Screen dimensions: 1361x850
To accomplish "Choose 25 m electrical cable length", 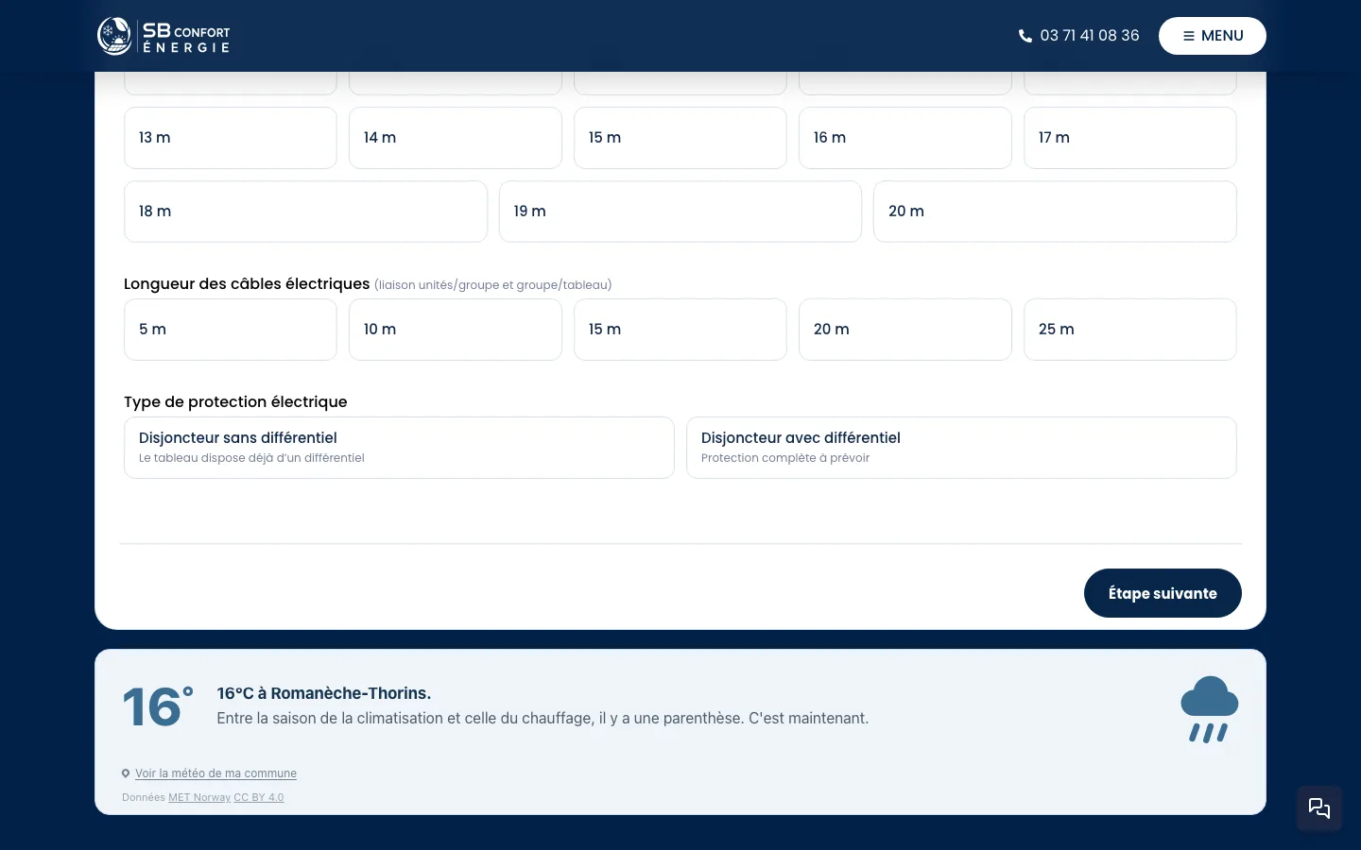I will [x=1130, y=330].
